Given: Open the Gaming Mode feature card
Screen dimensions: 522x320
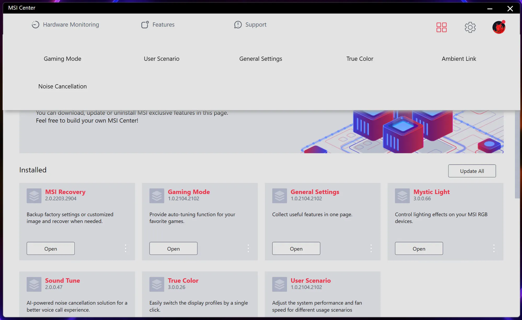Looking at the screenshot, I should pyautogui.click(x=173, y=249).
